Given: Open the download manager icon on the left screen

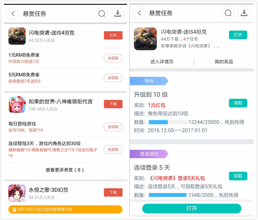Looking at the screenshot, I should tap(118, 14).
